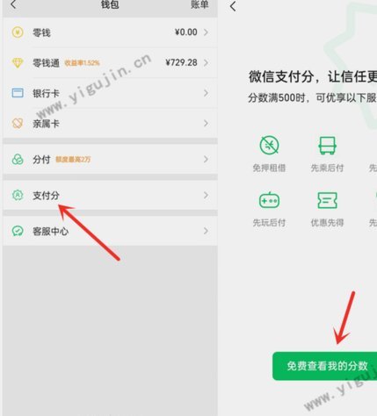Viewport: 377px width, 416px height.
Task: Tap the 银行卡 card icon
Action: click(x=18, y=93)
